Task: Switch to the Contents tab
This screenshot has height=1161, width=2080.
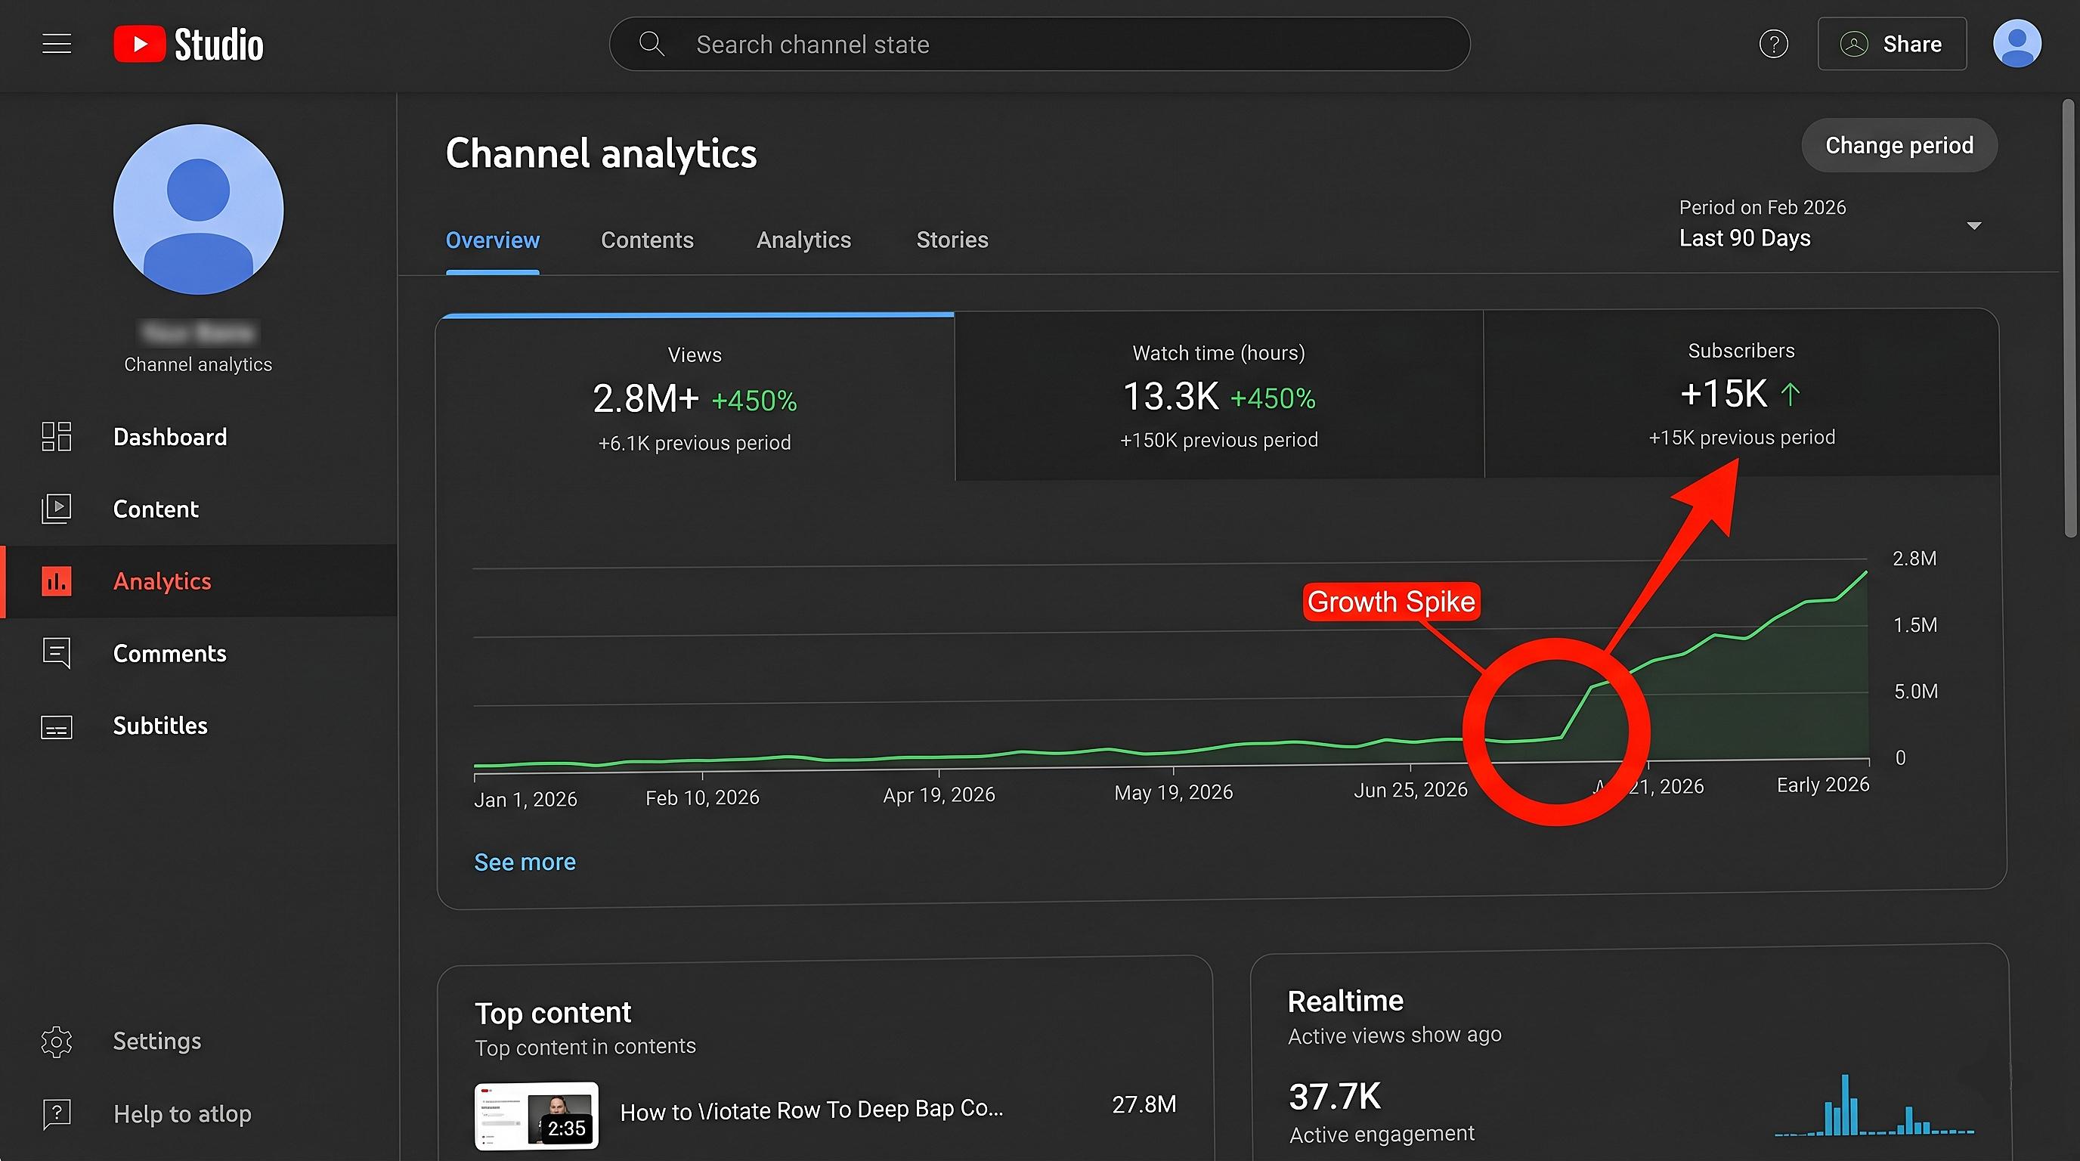Action: point(647,240)
